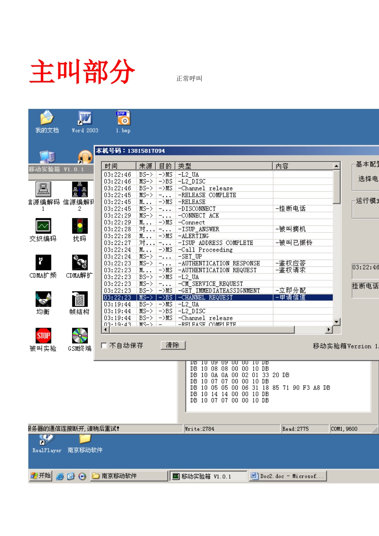
Task: Switch to Doc2.doc Microsoft Word taskbar item
Action: 288,476
